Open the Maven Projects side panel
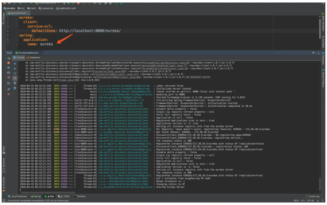 click(323, 78)
